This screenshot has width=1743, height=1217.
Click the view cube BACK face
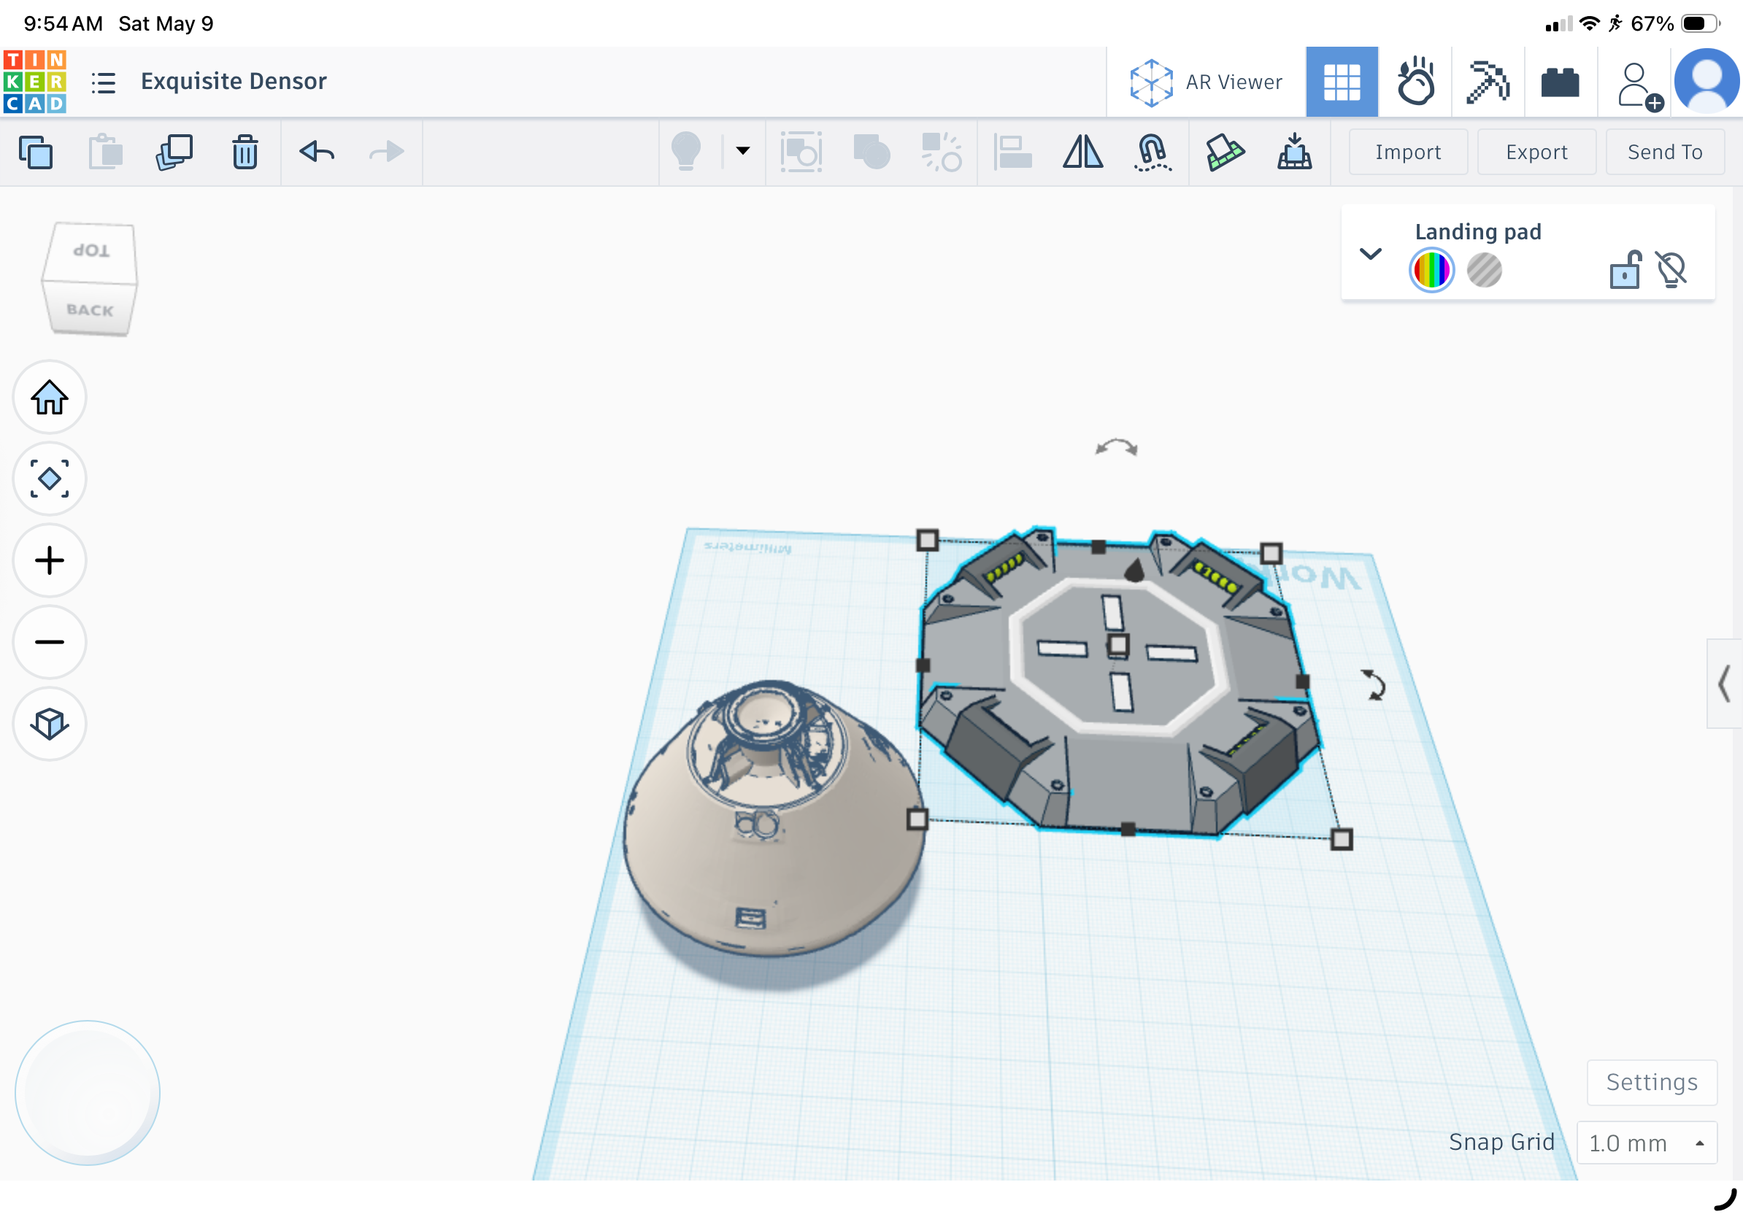90,309
